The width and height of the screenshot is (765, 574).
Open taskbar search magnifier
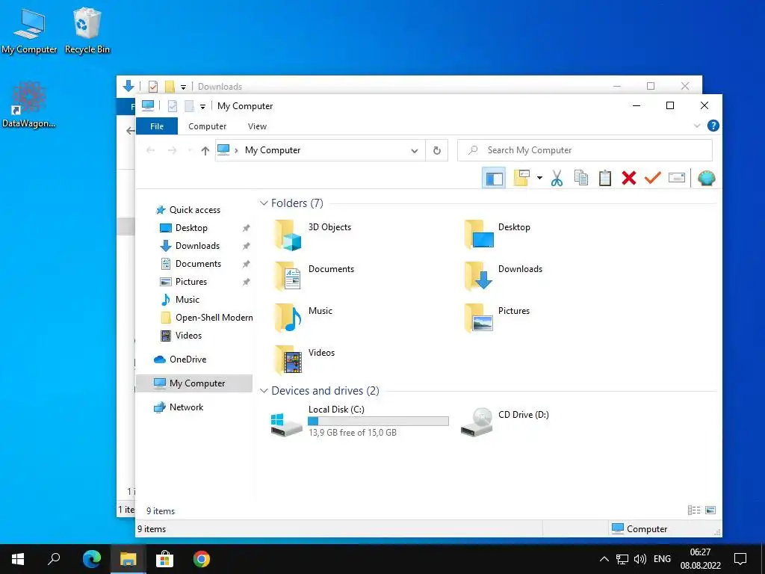(54, 559)
